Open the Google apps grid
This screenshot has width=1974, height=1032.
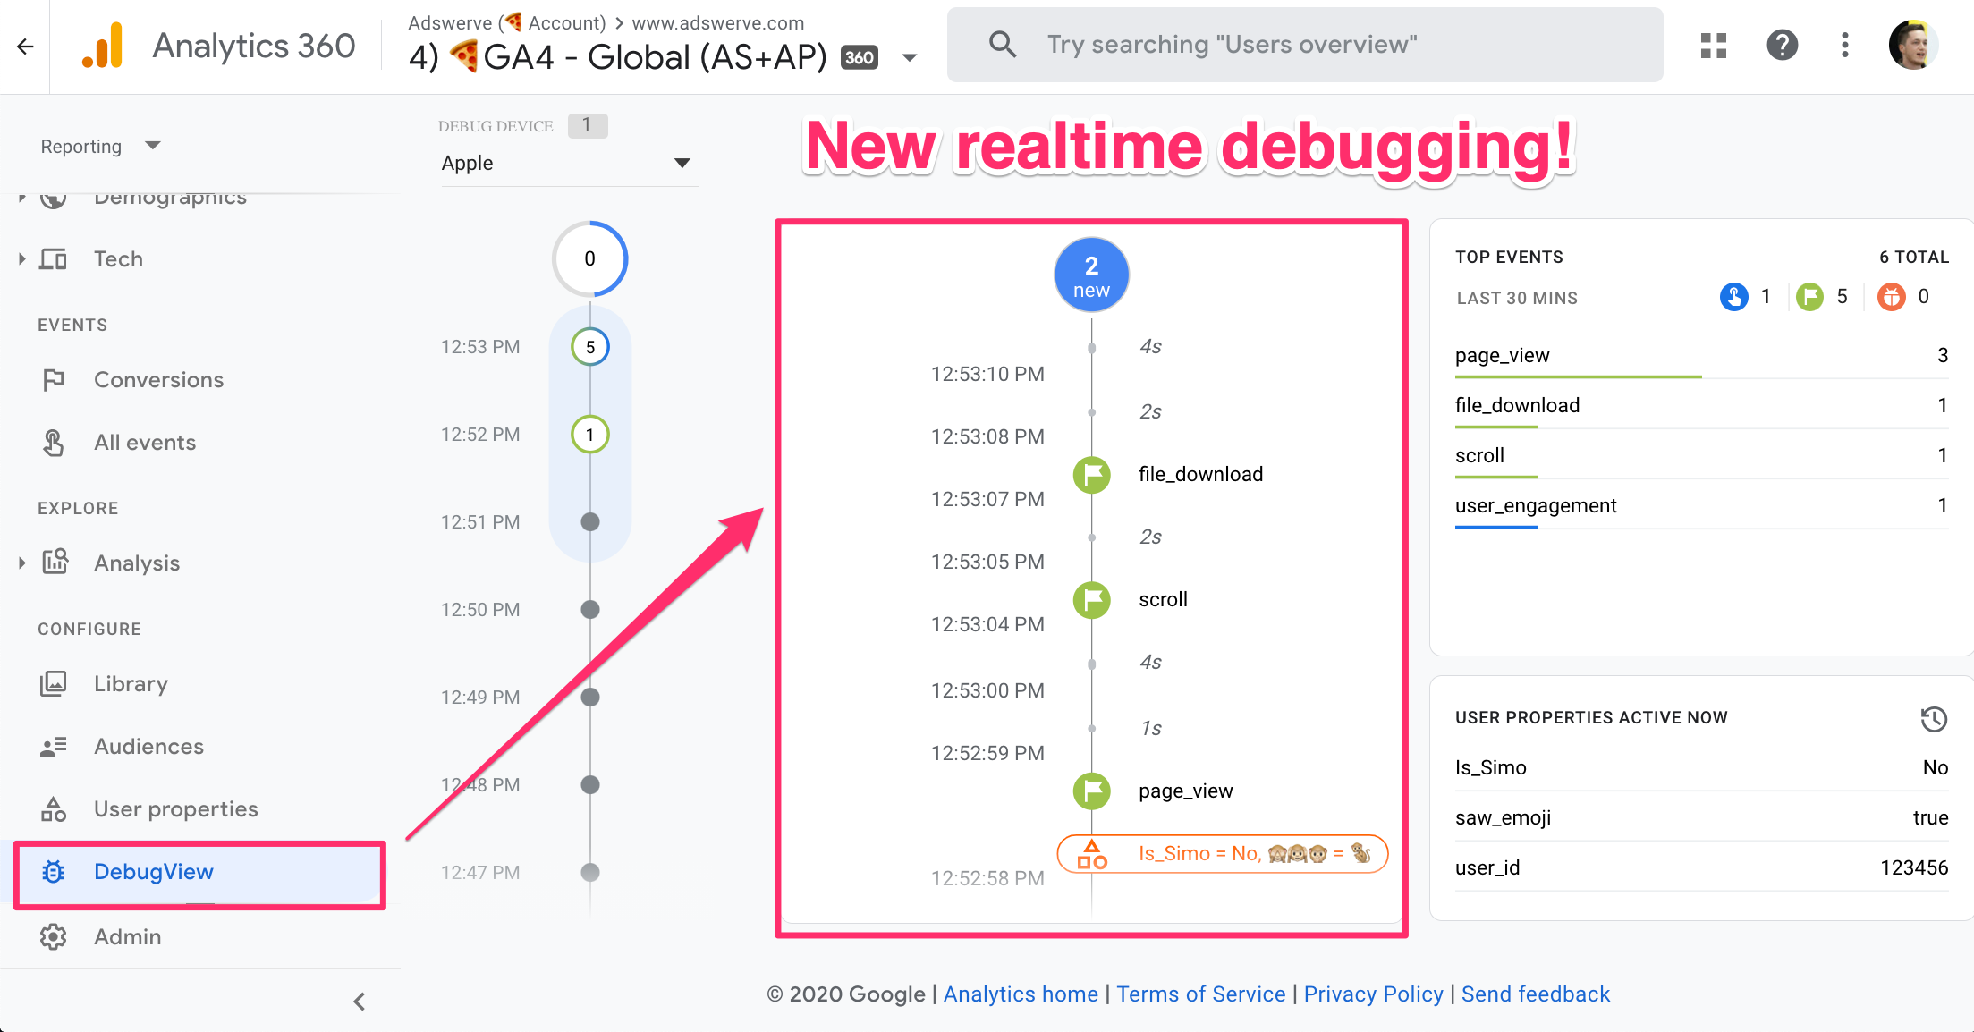pos(1713,45)
